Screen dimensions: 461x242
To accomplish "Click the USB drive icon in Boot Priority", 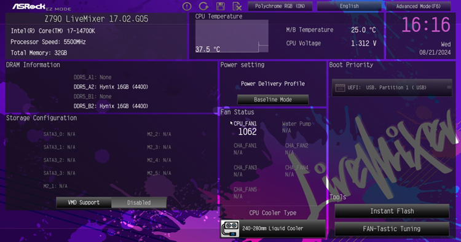I will coord(340,87).
